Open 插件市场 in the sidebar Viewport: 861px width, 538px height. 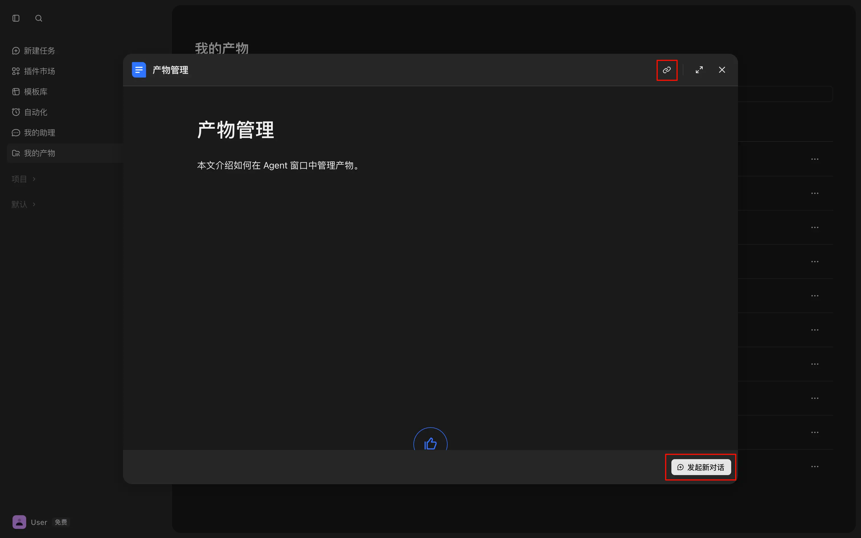(x=34, y=71)
